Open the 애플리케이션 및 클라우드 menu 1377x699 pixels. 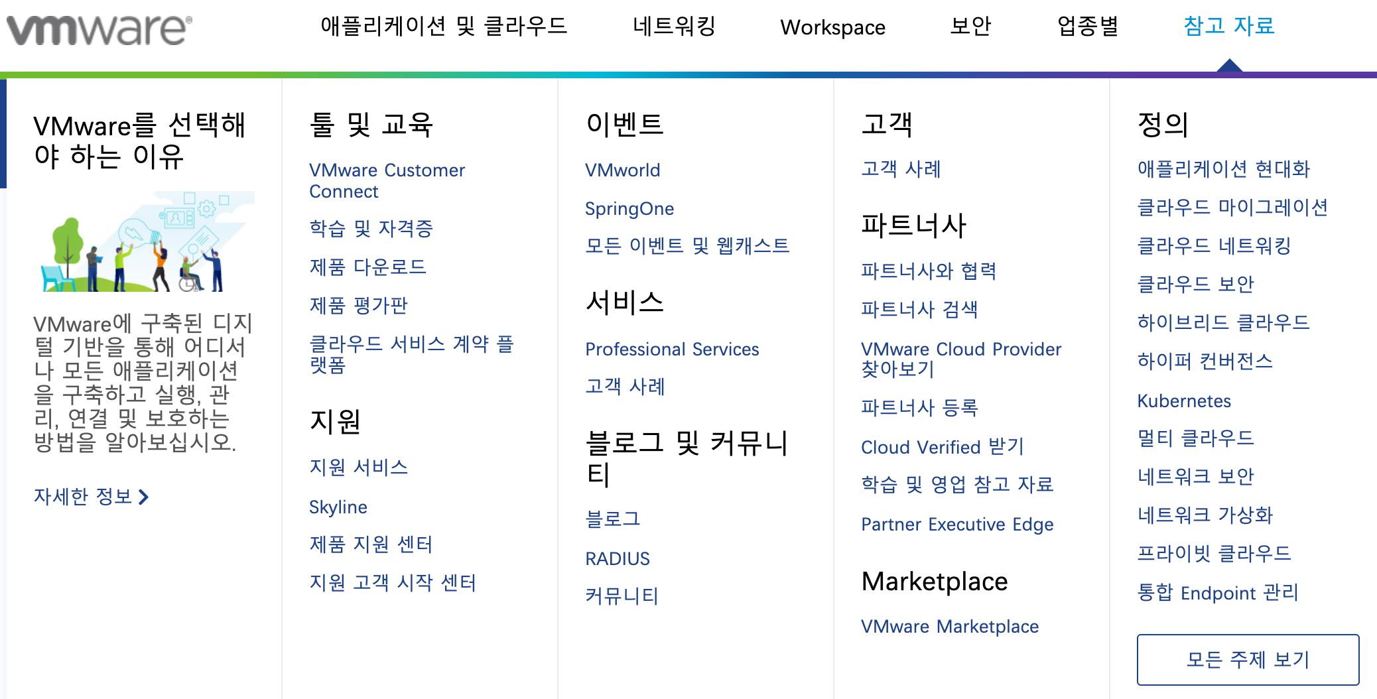pos(444,27)
